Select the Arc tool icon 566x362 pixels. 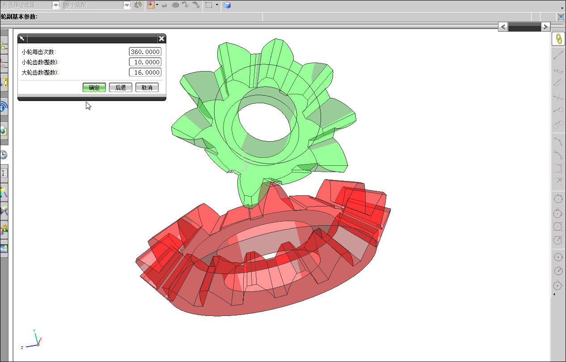(x=558, y=141)
